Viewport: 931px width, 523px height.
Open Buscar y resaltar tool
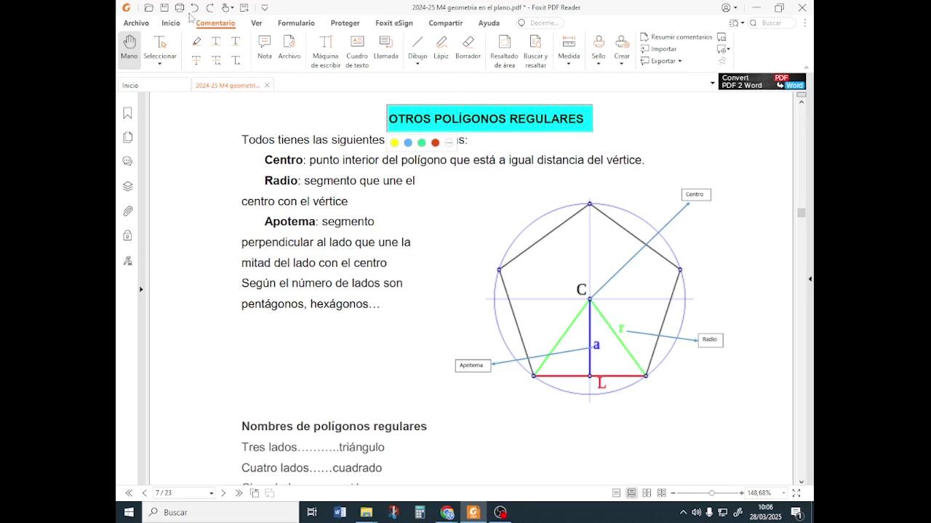(x=535, y=51)
